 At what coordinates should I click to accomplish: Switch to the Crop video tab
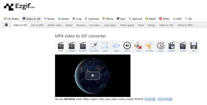point(110,25)
